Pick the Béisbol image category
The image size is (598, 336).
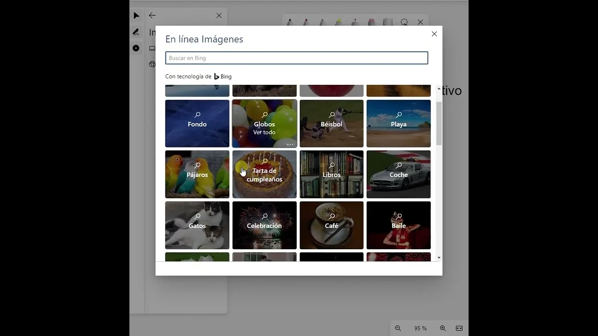331,123
